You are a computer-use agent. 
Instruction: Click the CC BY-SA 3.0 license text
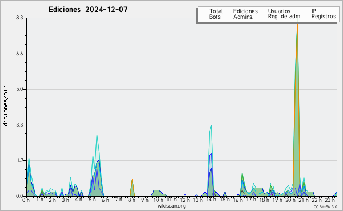(325, 207)
